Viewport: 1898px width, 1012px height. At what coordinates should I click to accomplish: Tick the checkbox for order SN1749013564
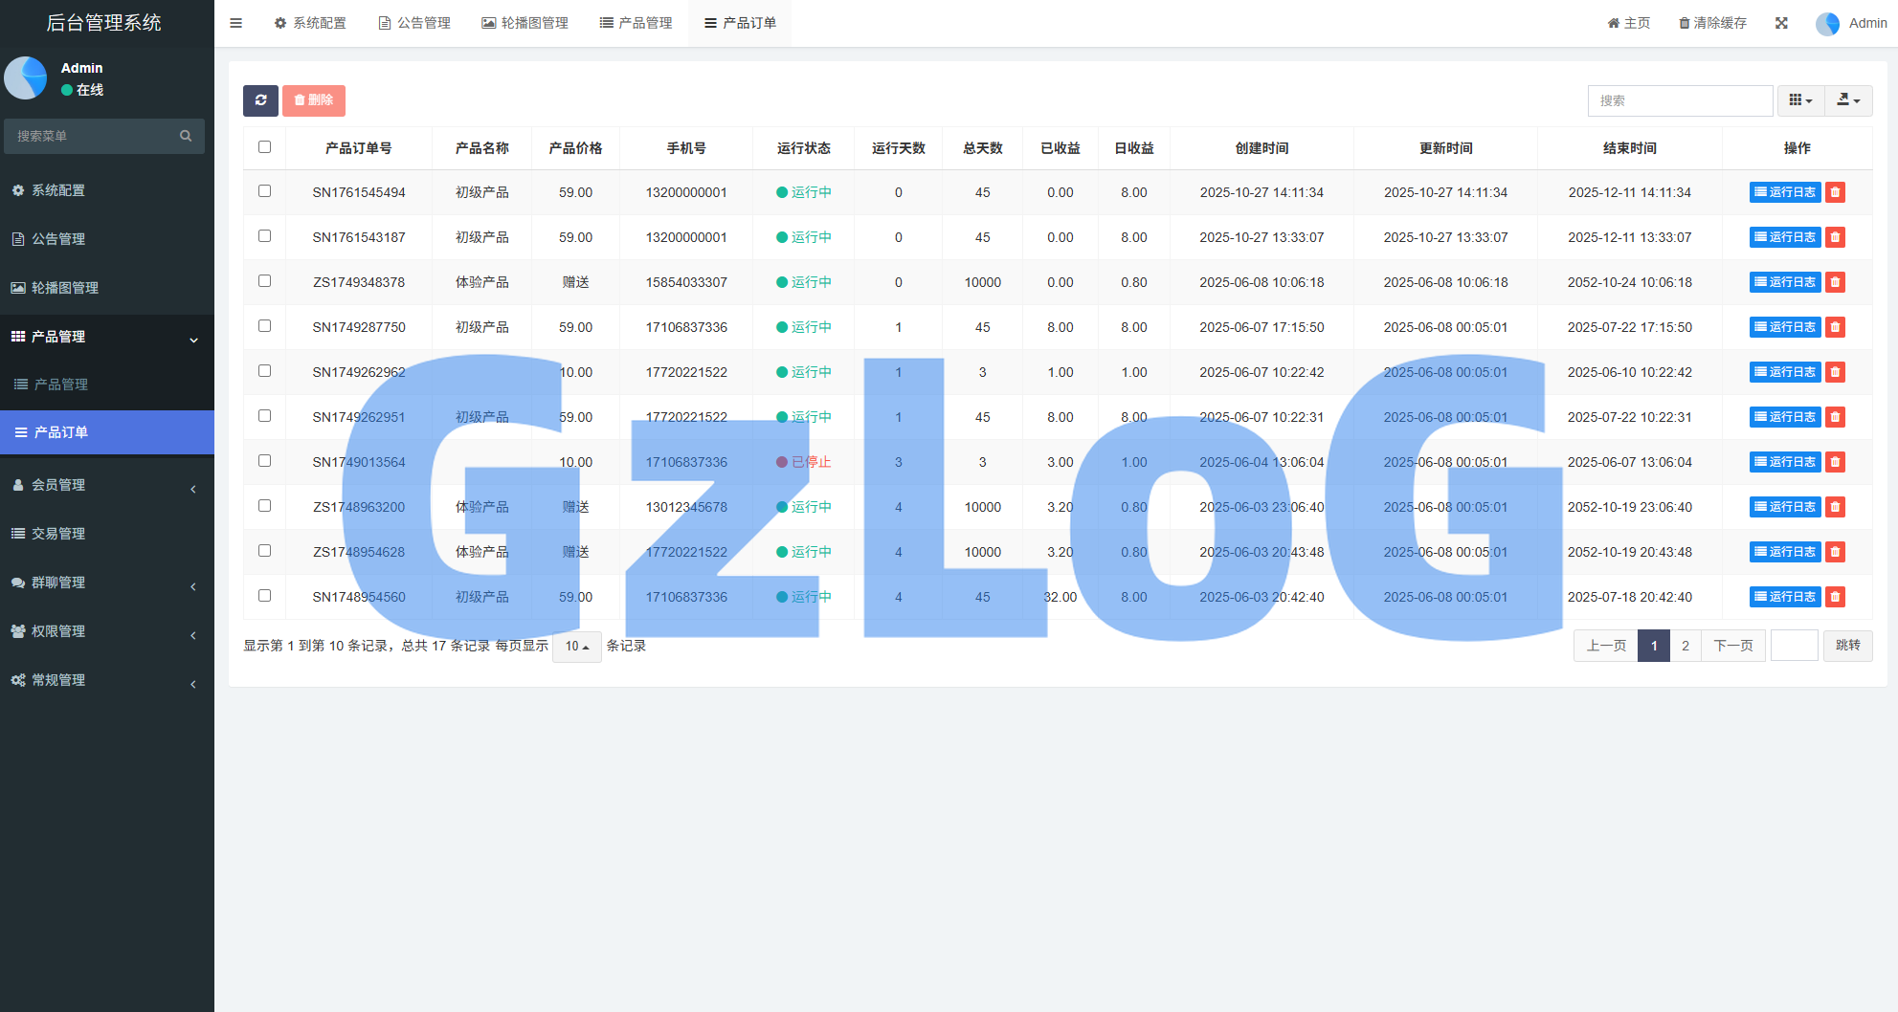[265, 461]
